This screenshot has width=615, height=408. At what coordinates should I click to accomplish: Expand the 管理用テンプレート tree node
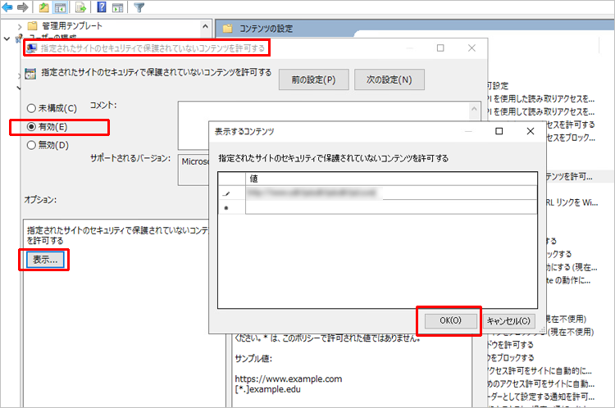[x=20, y=27]
